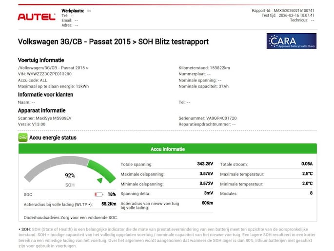Select the green Accu informatie header bar

[x=167, y=149]
